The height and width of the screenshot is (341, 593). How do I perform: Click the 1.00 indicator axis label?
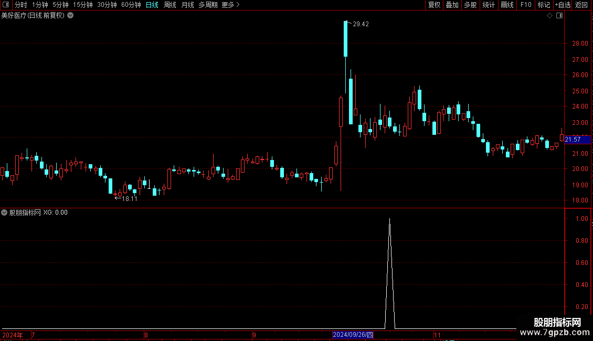[581, 219]
